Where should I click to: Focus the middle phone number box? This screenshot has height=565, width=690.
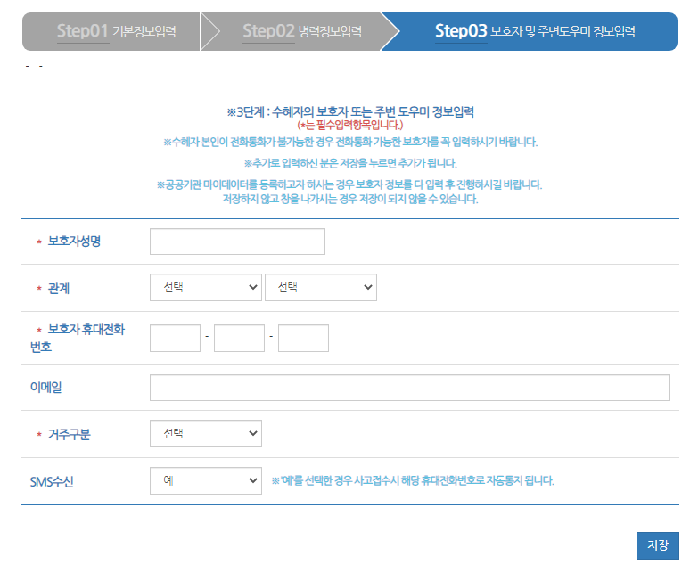point(240,338)
